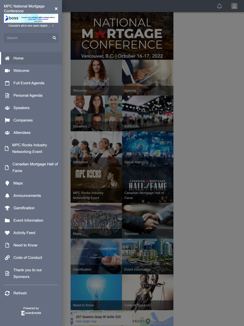Image resolution: width=244 pixels, height=326 pixels.
Task: Open the Agenda tile
Action: [148, 77]
